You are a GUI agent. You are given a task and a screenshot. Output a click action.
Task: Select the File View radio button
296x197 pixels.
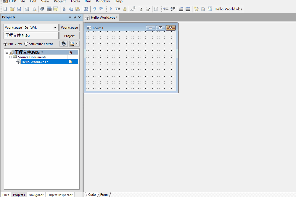[6, 44]
